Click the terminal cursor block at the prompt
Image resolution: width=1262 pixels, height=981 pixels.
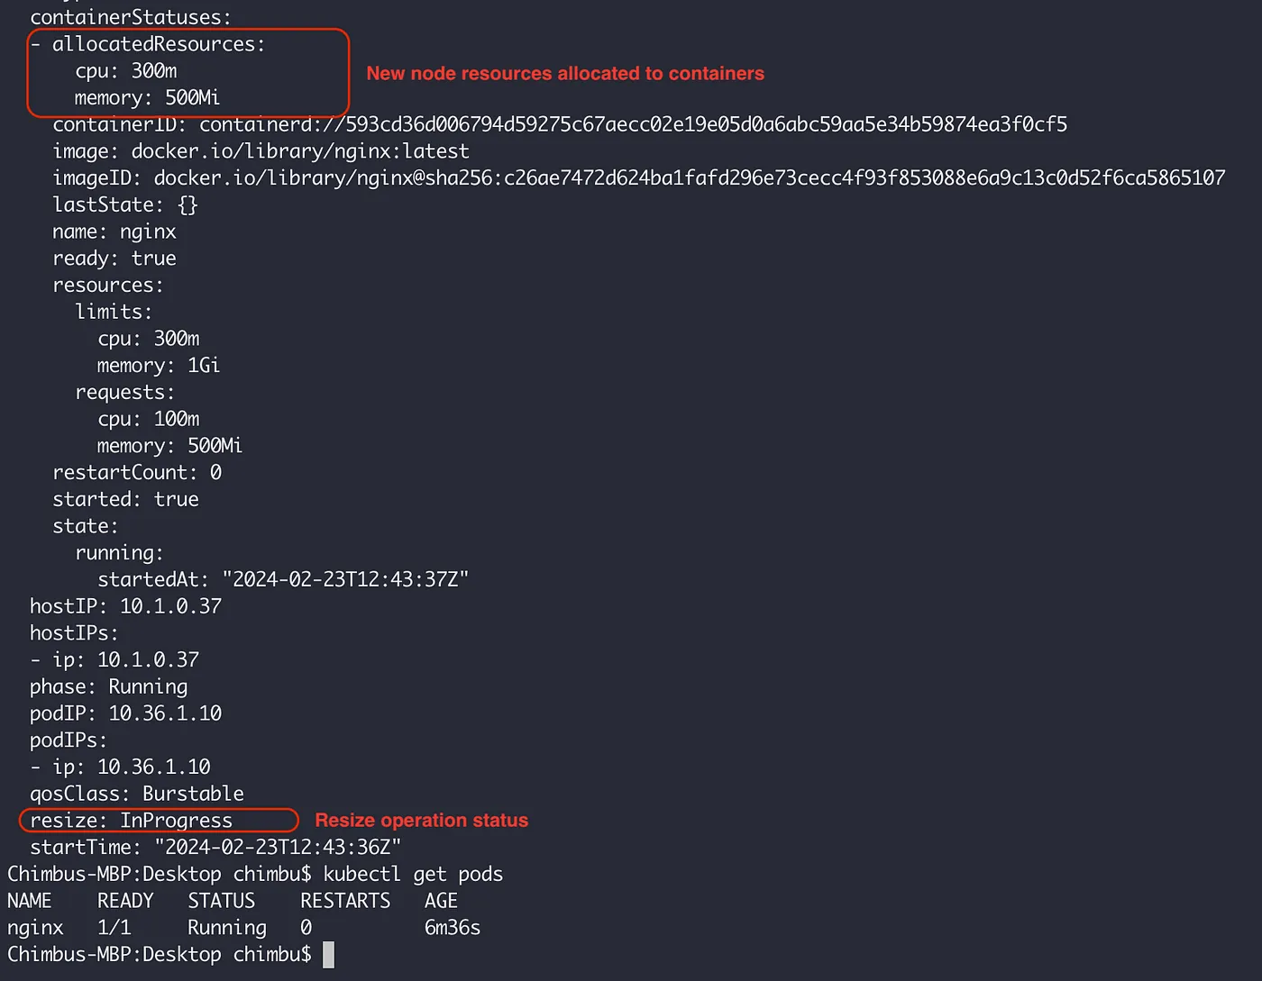(x=328, y=955)
